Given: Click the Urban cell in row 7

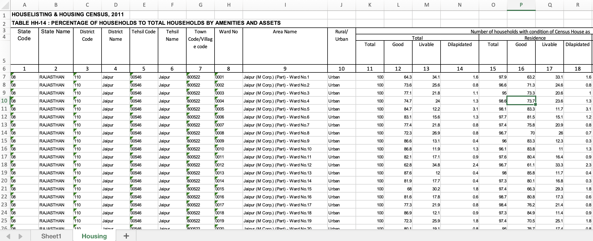Looking at the screenshot, I should (x=341, y=77).
